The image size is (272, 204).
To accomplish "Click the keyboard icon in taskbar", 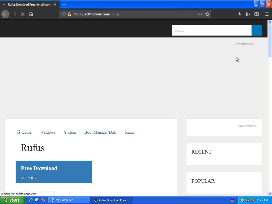I will [233, 200].
